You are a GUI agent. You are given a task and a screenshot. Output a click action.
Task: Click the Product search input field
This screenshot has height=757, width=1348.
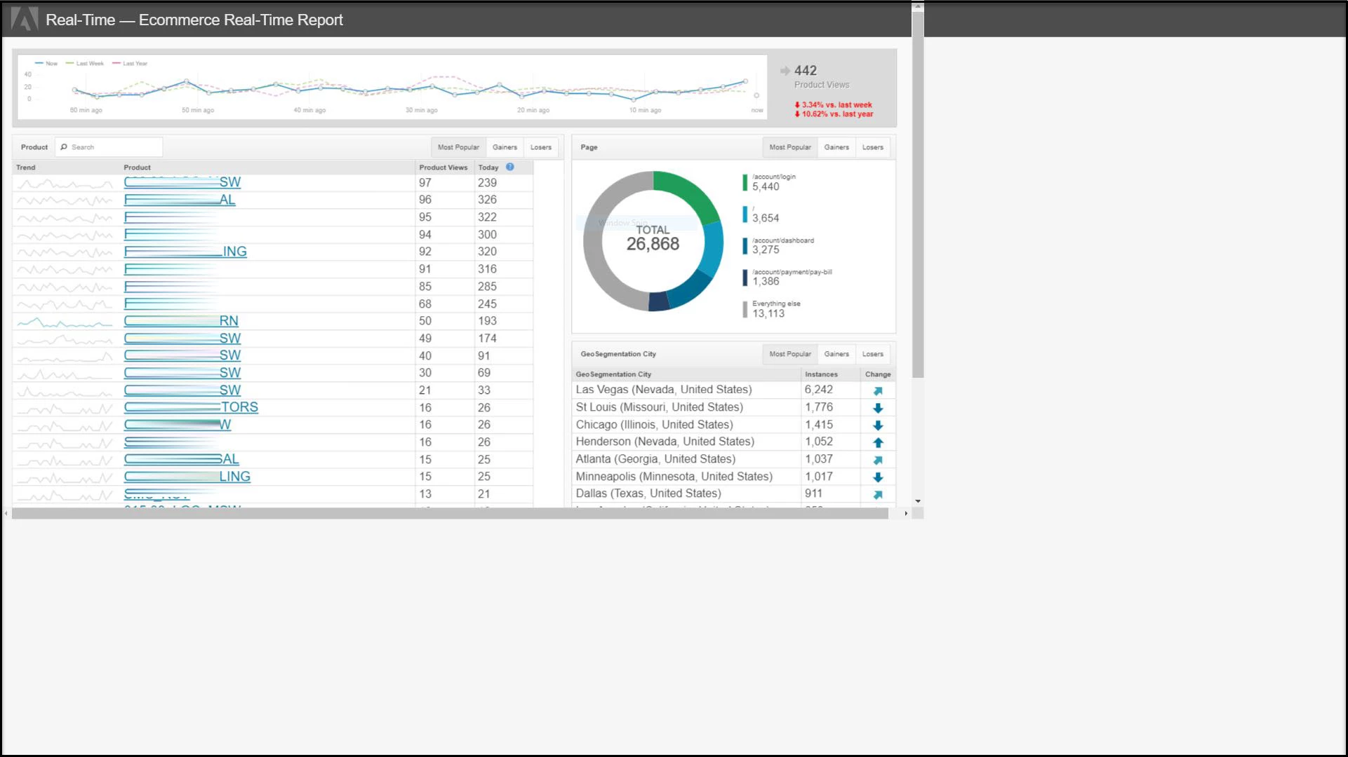point(114,147)
